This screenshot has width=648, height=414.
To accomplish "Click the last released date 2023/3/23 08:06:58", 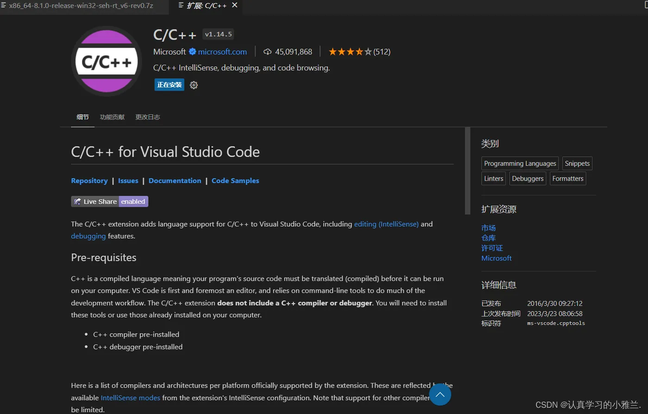I will click(x=555, y=314).
